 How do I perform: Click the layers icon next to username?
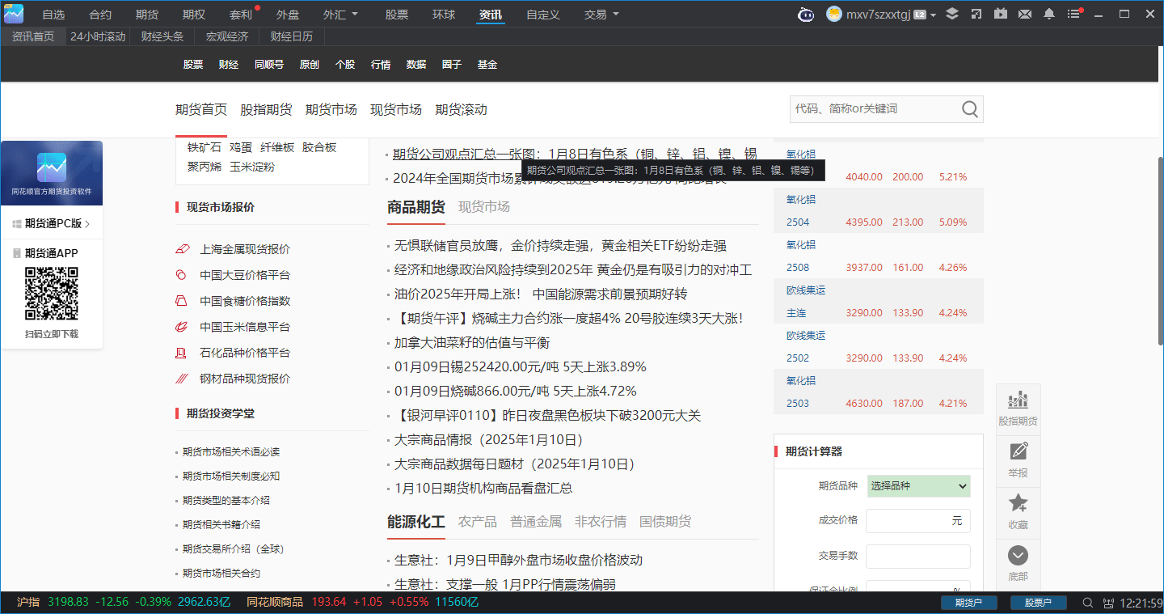tap(951, 14)
